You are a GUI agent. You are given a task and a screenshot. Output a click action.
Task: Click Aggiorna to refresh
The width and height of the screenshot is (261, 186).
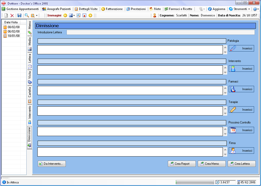(217, 9)
